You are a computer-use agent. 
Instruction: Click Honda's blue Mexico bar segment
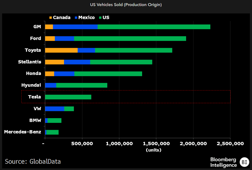click(x=64, y=73)
